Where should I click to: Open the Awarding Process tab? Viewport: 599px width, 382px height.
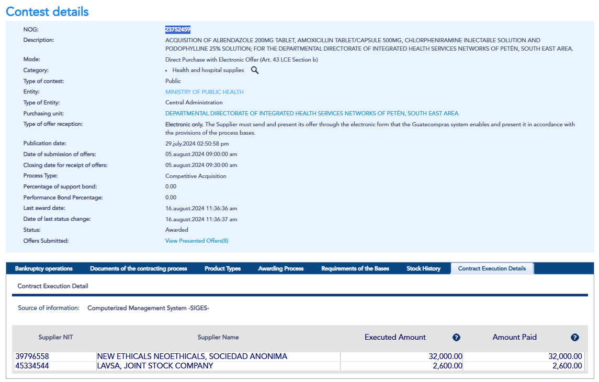281,269
